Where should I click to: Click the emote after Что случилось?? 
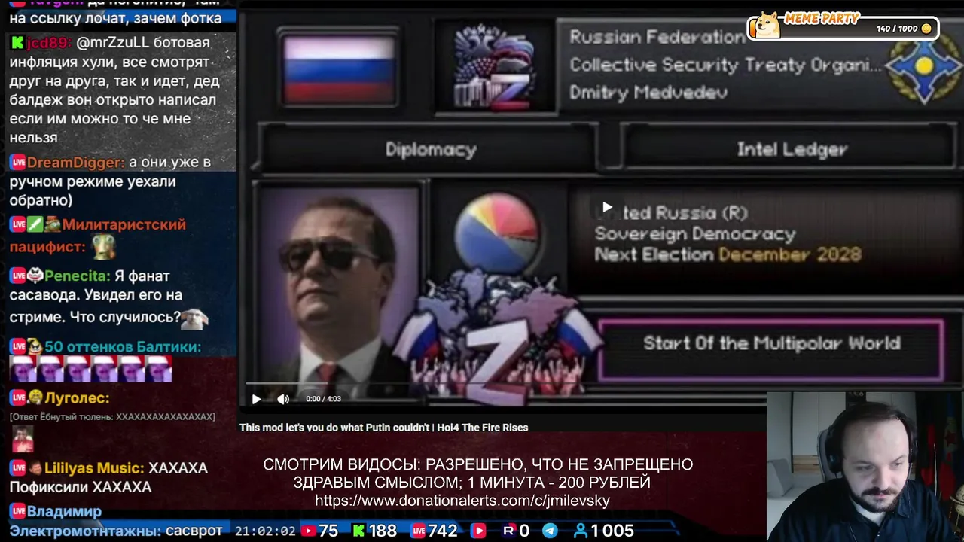click(x=194, y=318)
